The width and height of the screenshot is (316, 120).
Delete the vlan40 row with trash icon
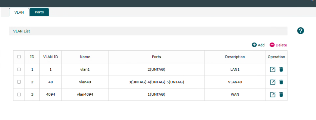[281, 82]
